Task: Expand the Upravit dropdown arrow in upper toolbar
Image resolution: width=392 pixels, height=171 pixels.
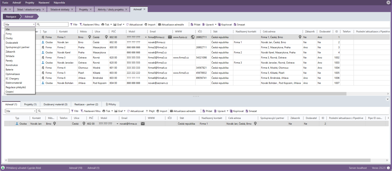Action: pyautogui.click(x=216, y=25)
